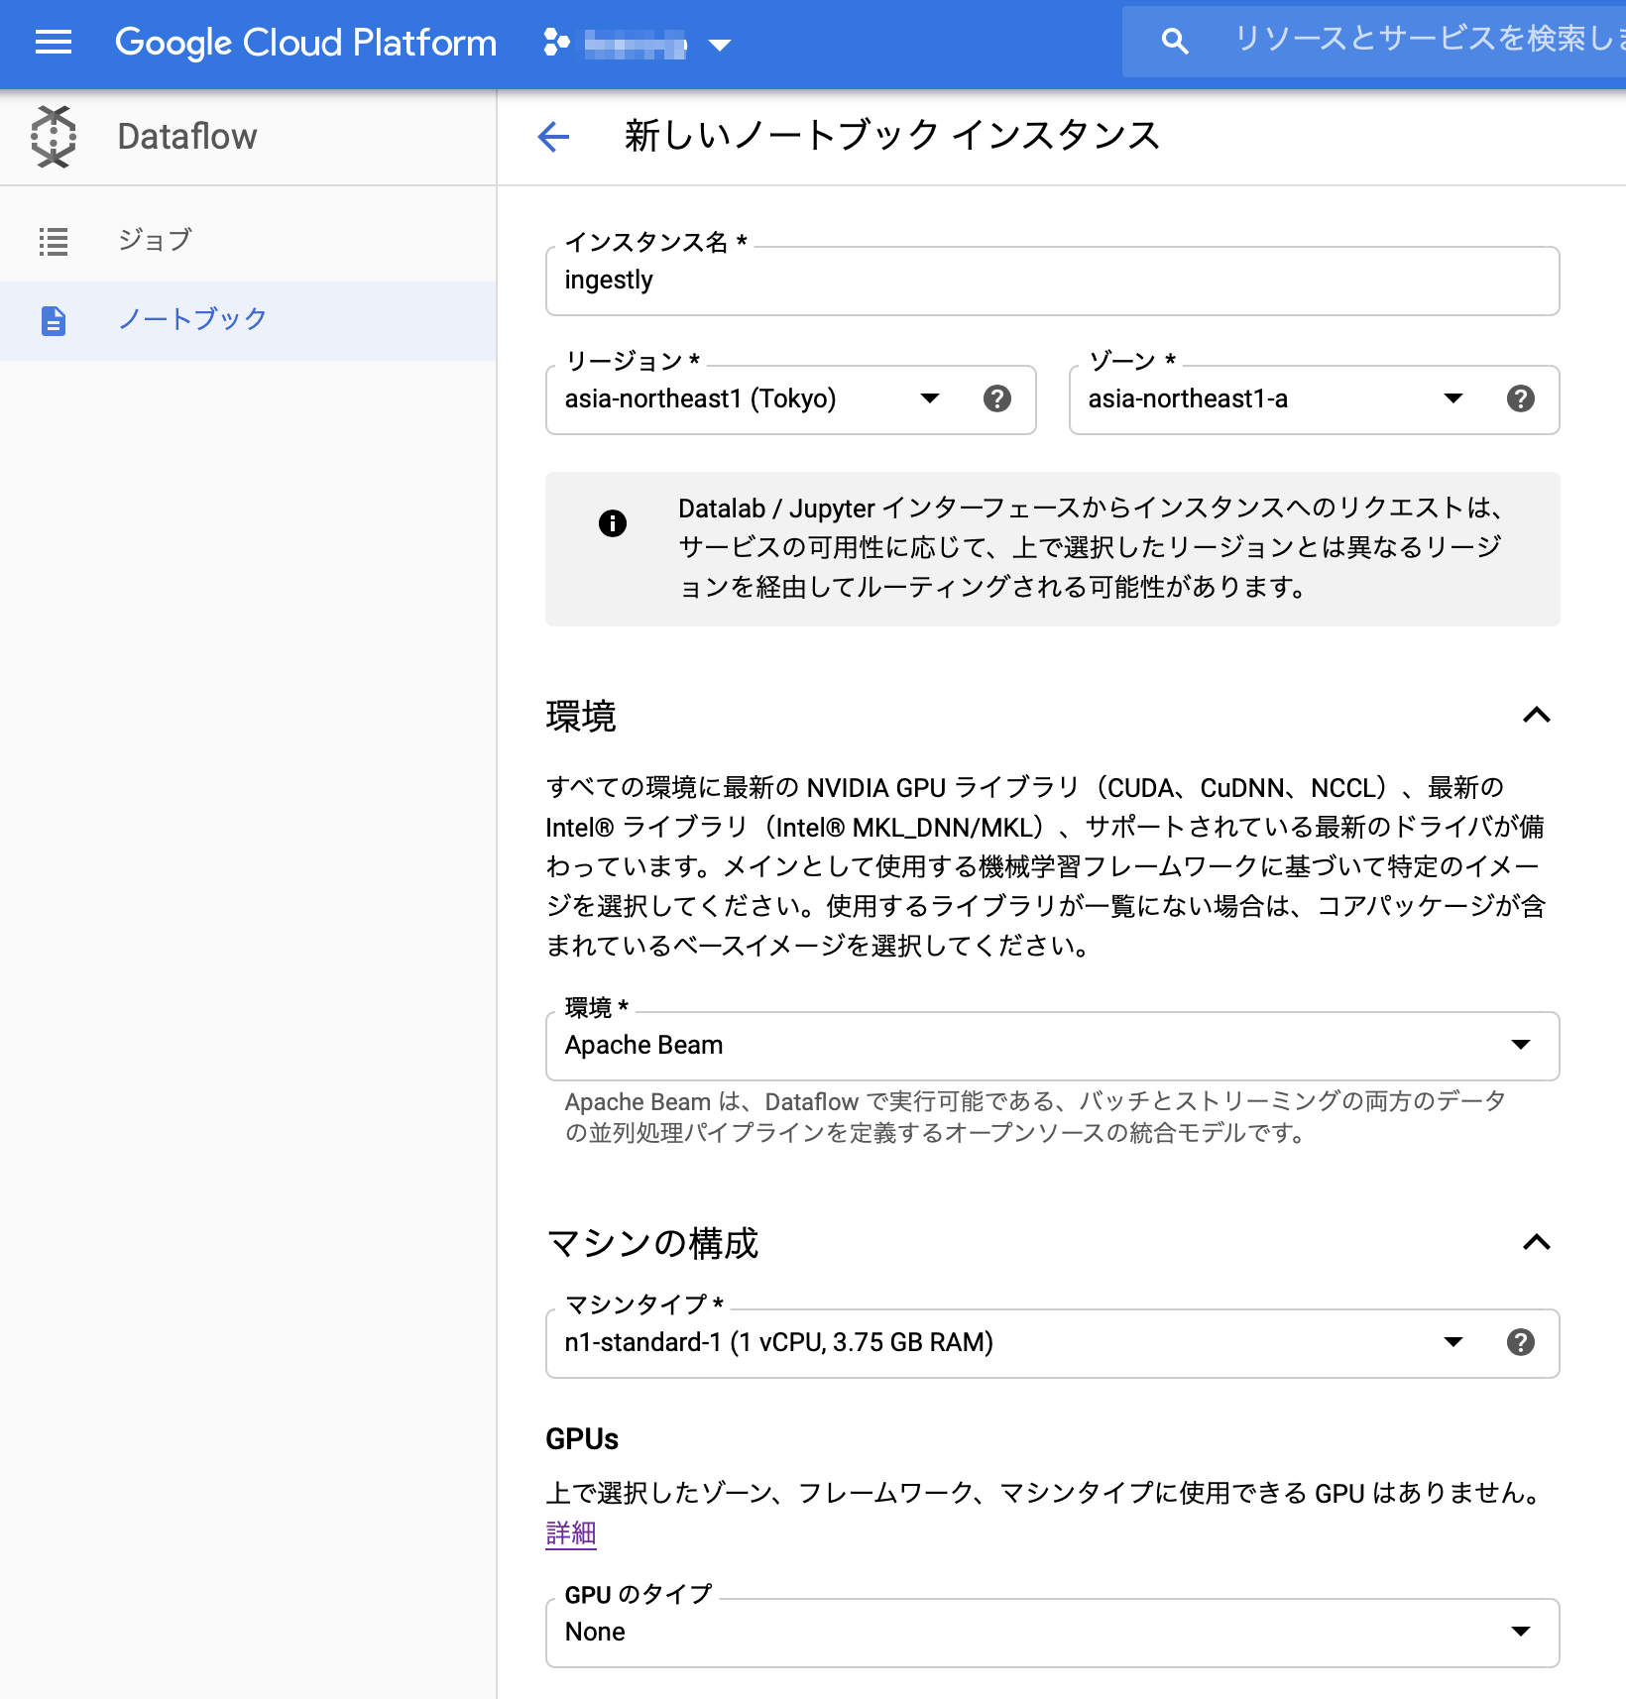The width and height of the screenshot is (1626, 1699).
Task: Edit the instance name field containing ingestly
Action: coord(1052,281)
